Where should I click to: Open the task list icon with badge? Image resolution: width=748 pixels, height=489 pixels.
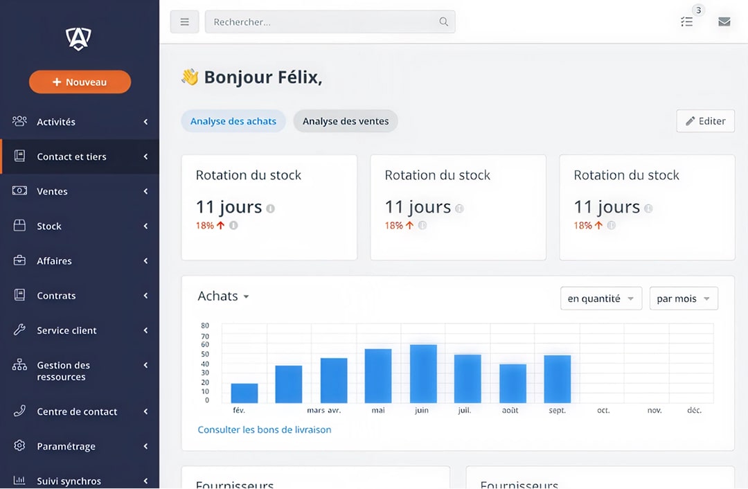click(x=686, y=21)
